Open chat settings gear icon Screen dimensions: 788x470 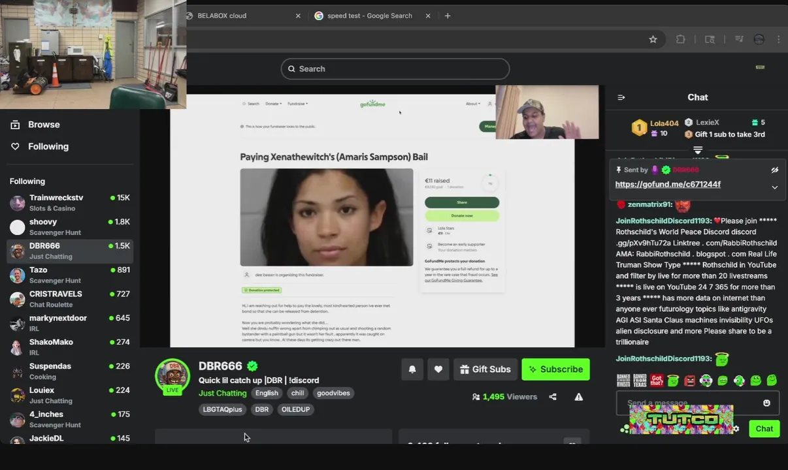pyautogui.click(x=736, y=429)
